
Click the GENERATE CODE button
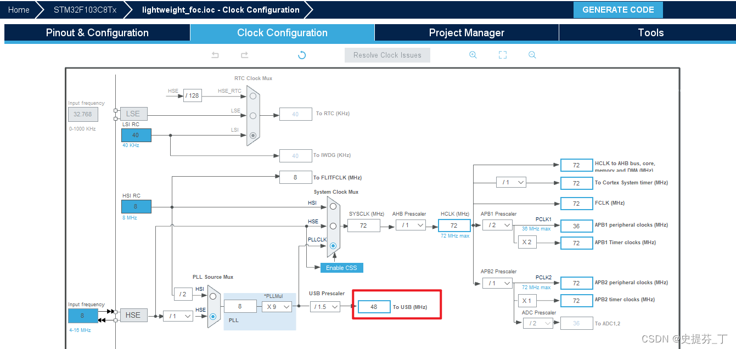click(618, 10)
